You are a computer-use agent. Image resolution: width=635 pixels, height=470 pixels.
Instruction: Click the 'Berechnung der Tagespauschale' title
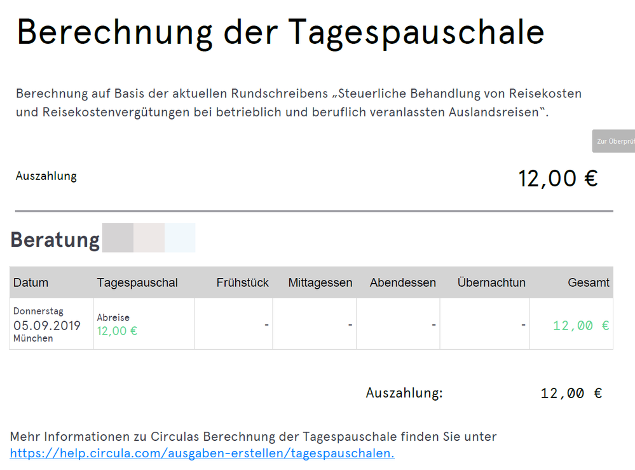[280, 31]
